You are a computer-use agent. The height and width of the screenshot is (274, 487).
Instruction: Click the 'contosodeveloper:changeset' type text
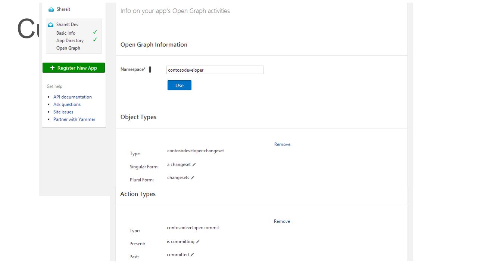point(196,151)
